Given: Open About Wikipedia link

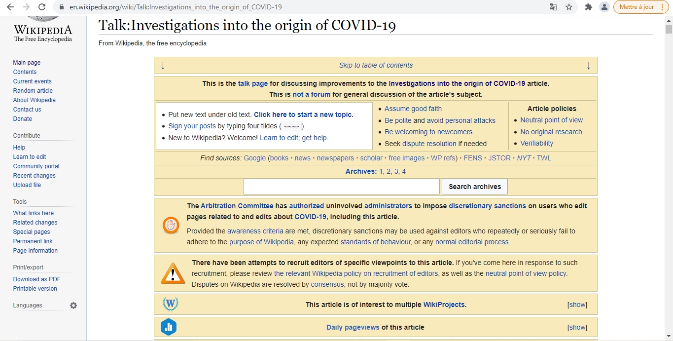Looking at the screenshot, I should tap(35, 100).
